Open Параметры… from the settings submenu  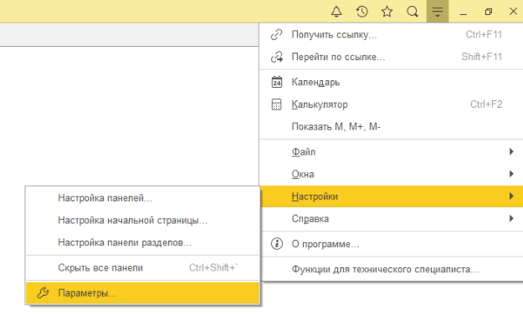coord(142,293)
